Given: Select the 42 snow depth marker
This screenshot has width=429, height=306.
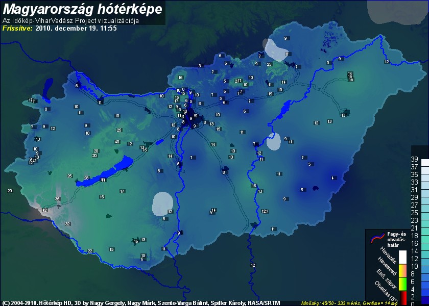Looking at the screenshot, I should click(x=45, y=210).
